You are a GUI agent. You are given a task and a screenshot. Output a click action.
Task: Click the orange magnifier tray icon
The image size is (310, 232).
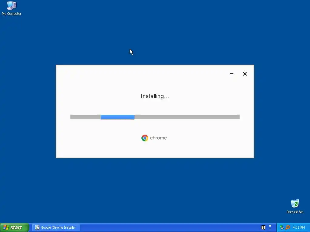click(x=288, y=227)
